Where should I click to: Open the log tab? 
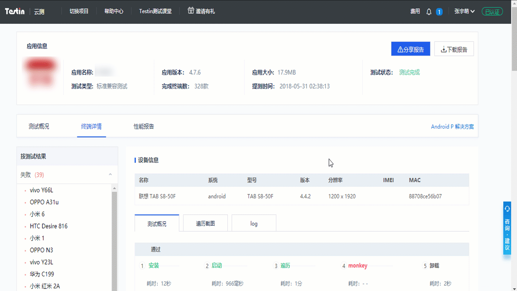point(254,223)
